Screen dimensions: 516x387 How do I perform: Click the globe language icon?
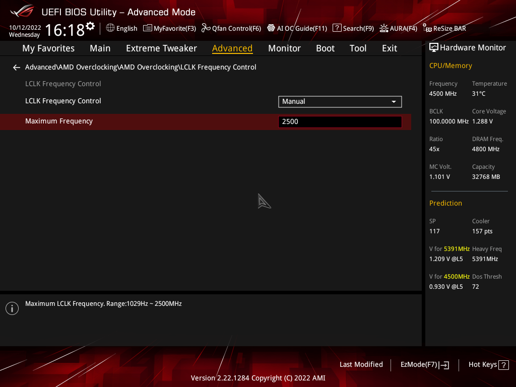click(x=110, y=28)
